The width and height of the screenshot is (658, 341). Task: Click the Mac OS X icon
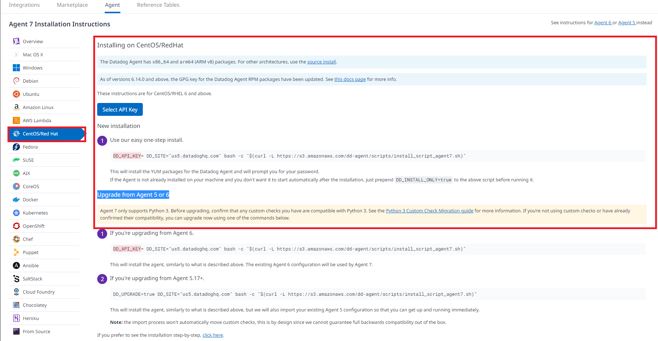[x=16, y=55]
